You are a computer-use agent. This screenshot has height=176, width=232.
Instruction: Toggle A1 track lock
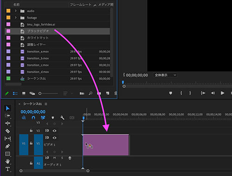coord(31,163)
